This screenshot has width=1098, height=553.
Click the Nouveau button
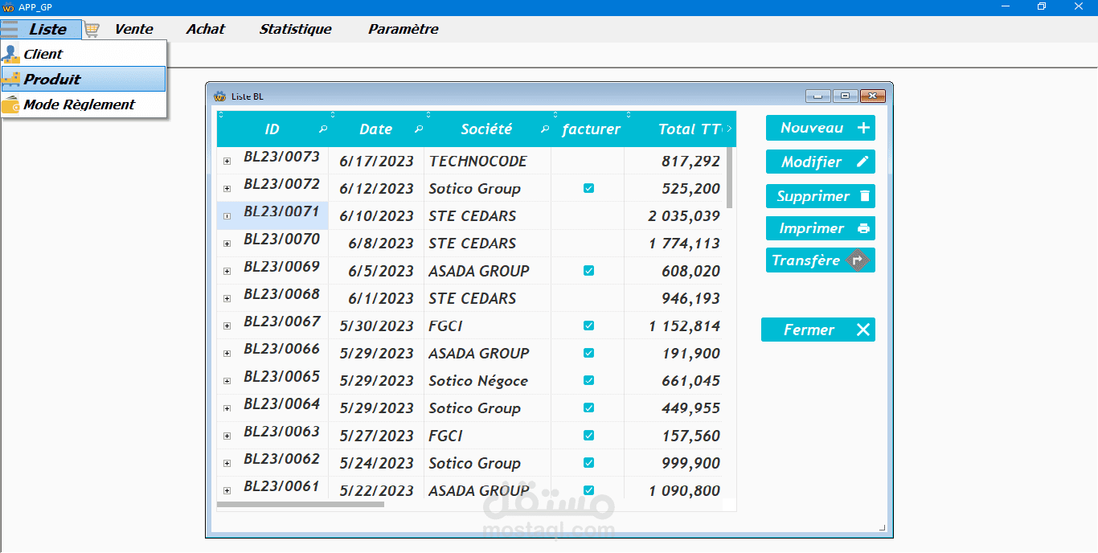821,128
